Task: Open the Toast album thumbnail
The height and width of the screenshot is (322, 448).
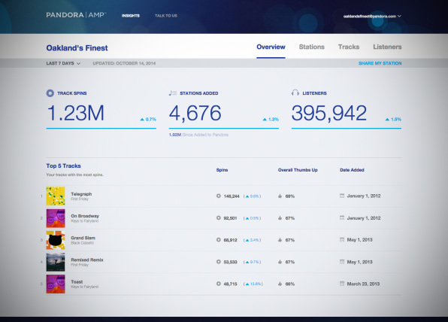Action: (x=56, y=284)
